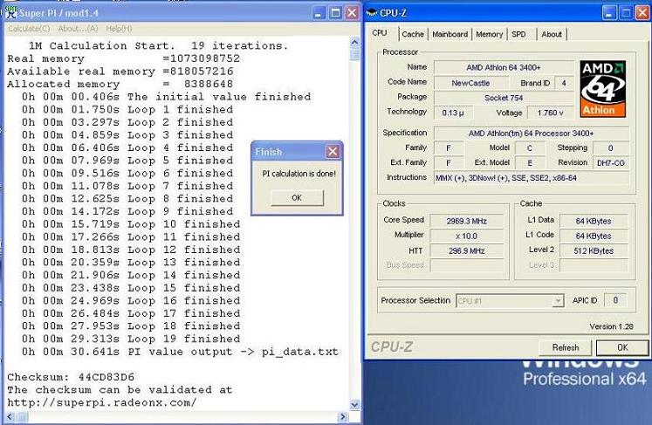Switch to the CPU tab in CPU-Z
This screenshot has height=425, width=652.
pyautogui.click(x=380, y=33)
